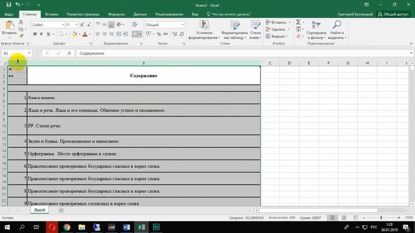Viewport: 415px width, 233px height.
Task: Click the Decrease Font Size icon
Action: [x=89, y=25]
